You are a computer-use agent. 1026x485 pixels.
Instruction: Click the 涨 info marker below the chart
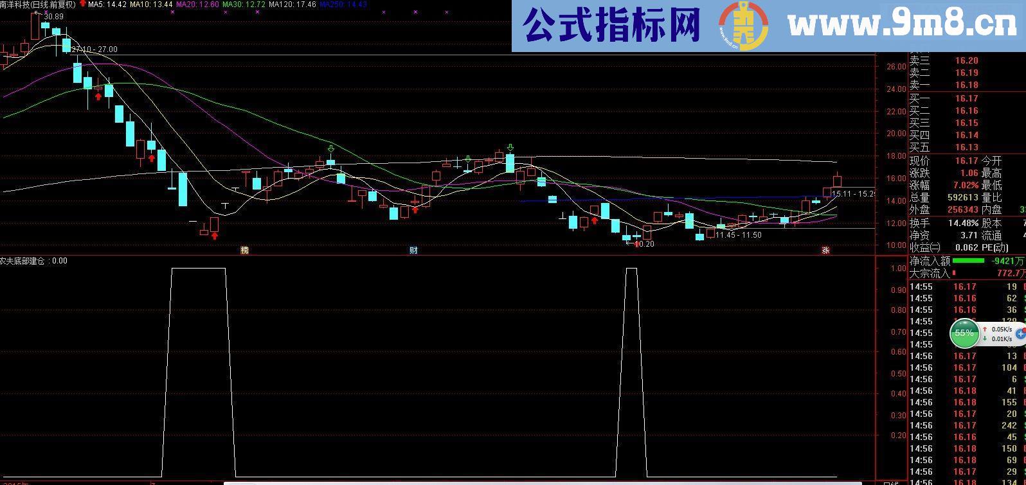[x=825, y=250]
